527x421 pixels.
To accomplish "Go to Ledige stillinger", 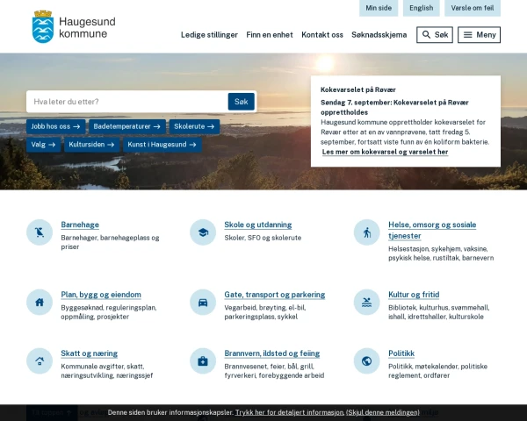I will point(209,35).
